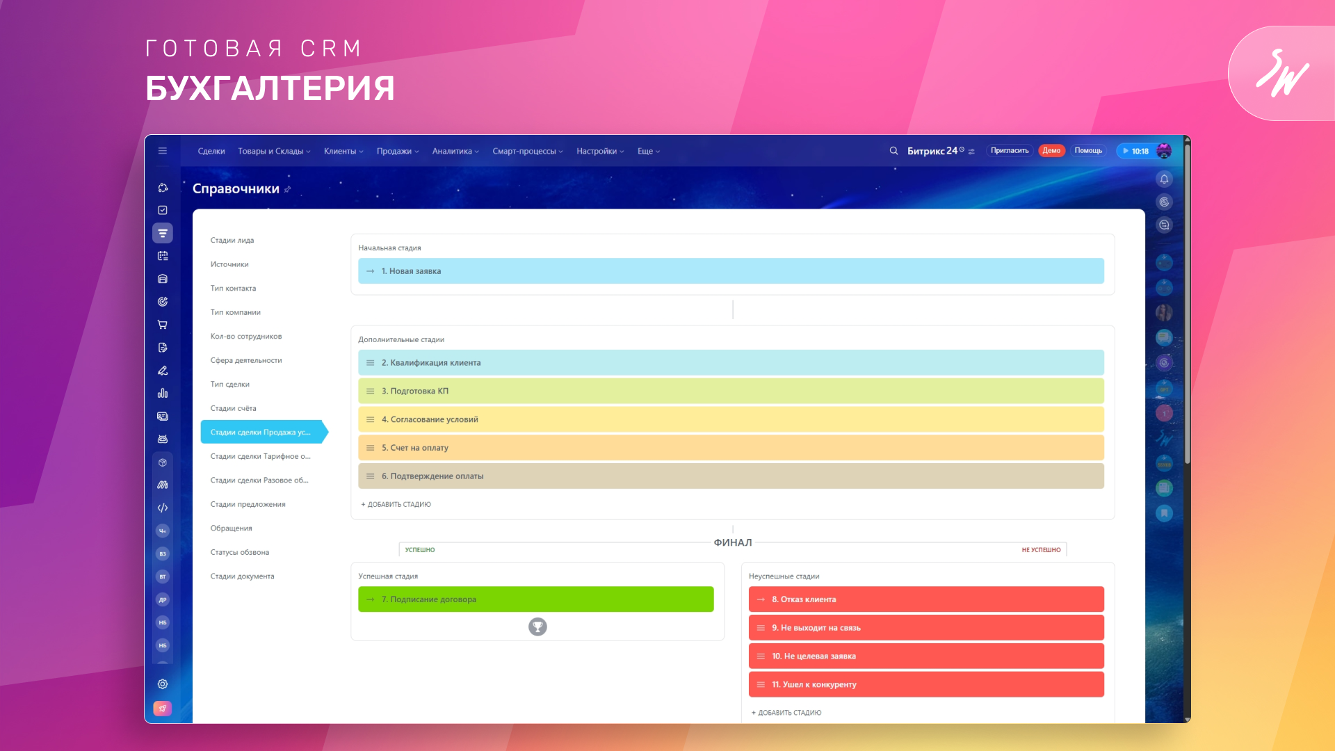Open settings gear at sidebar bottom
Viewport: 1335px width, 751px height.
click(163, 684)
